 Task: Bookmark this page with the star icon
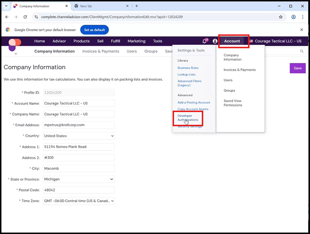[280, 17]
